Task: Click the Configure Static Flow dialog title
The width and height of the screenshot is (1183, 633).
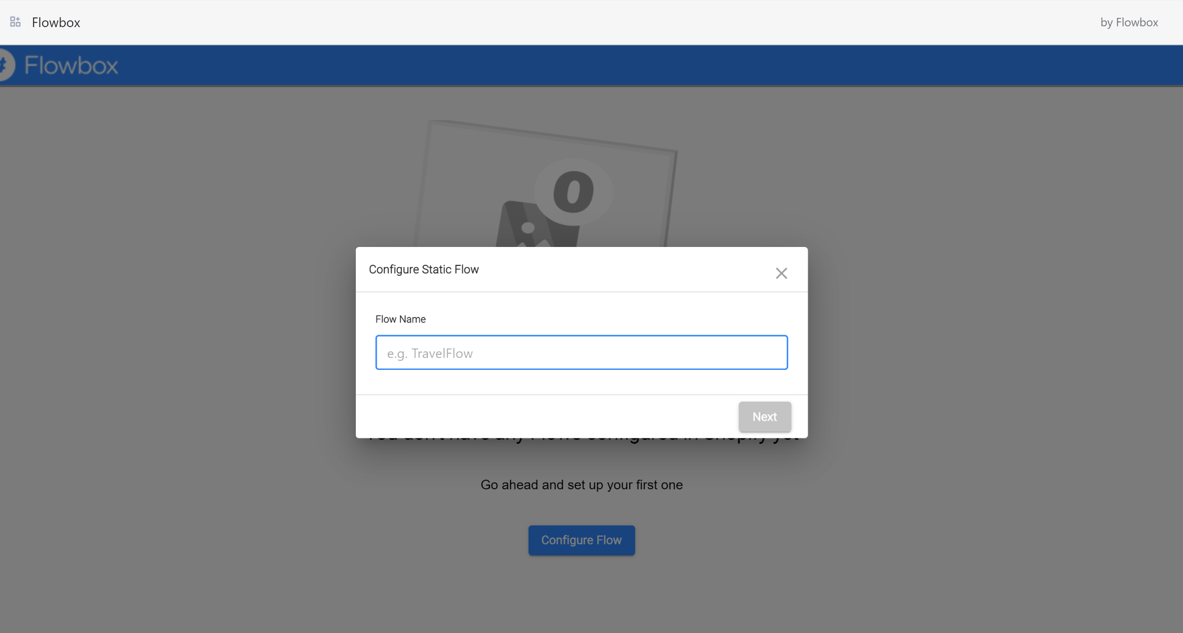Action: click(x=423, y=269)
